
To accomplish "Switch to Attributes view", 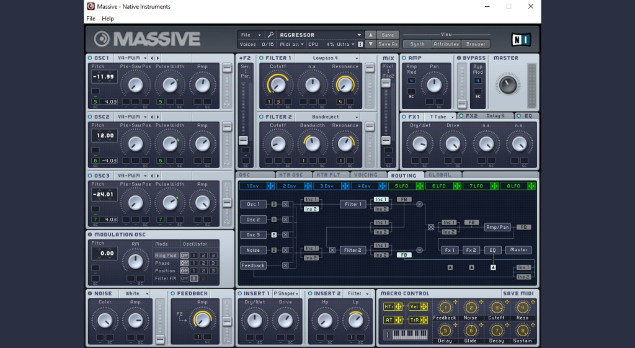I will [446, 44].
